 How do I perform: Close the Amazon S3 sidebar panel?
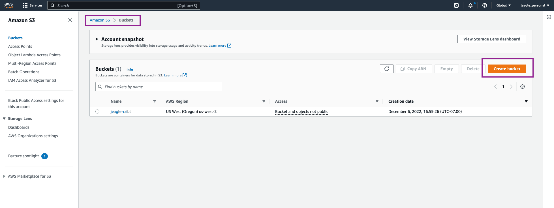point(70,20)
